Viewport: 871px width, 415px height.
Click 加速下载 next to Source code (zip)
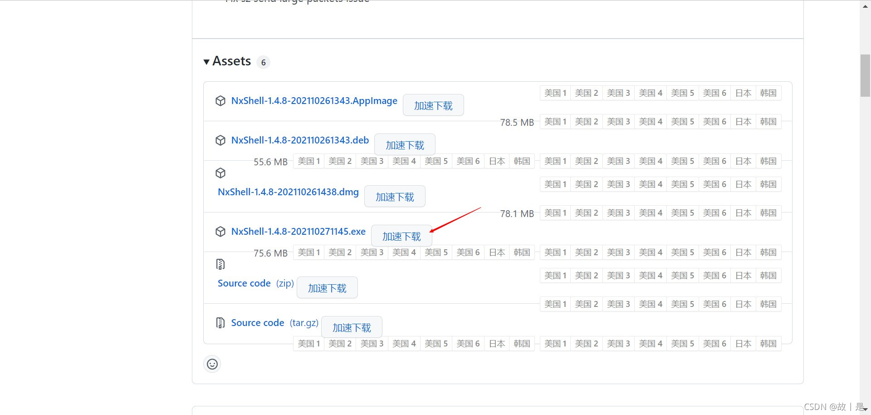pyautogui.click(x=327, y=288)
